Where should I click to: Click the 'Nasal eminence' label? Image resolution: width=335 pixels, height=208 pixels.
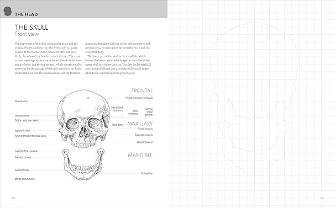coord(133,112)
